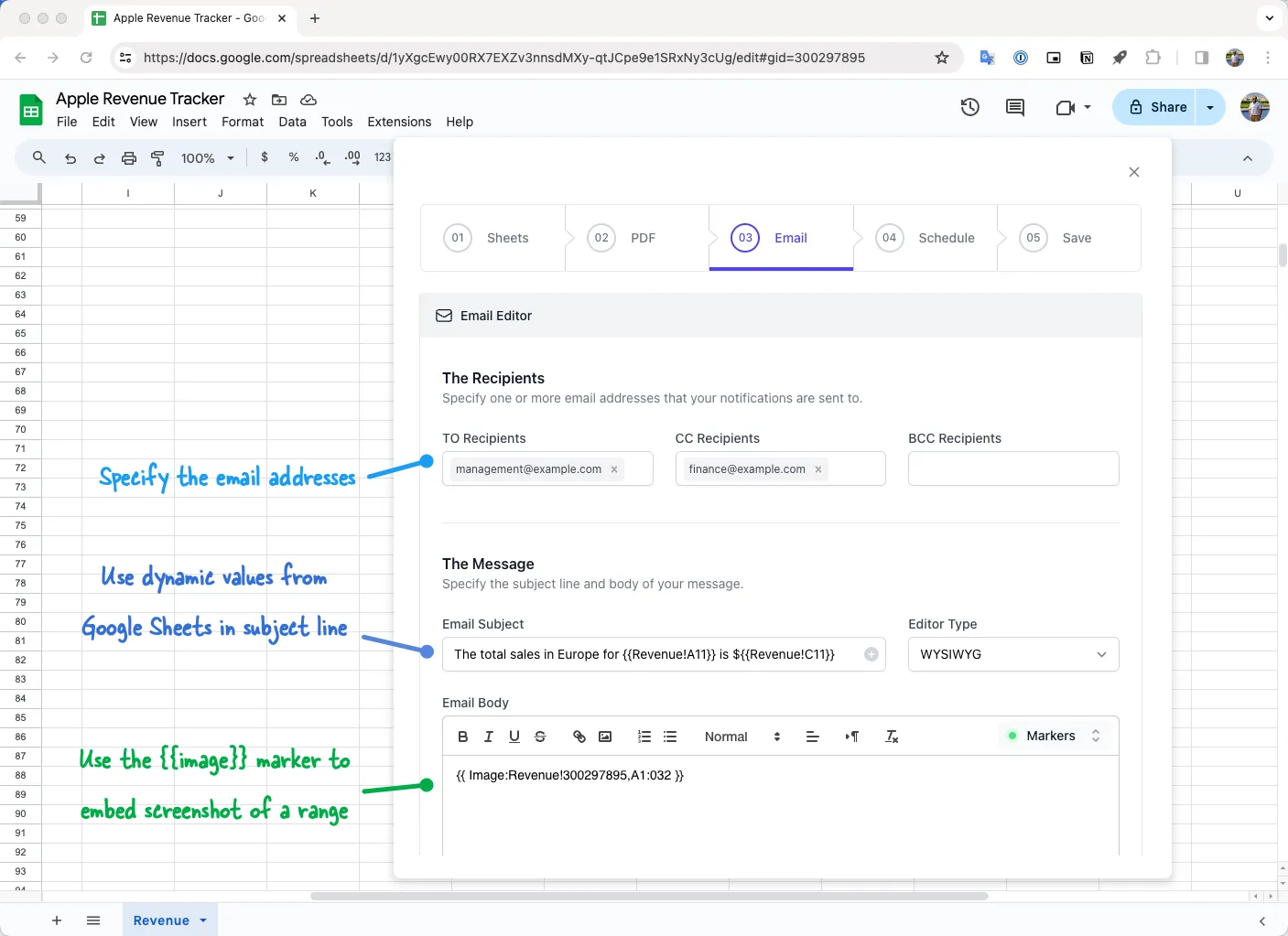Open the Extensions menu
Screen dimensions: 1288x936
[398, 121]
